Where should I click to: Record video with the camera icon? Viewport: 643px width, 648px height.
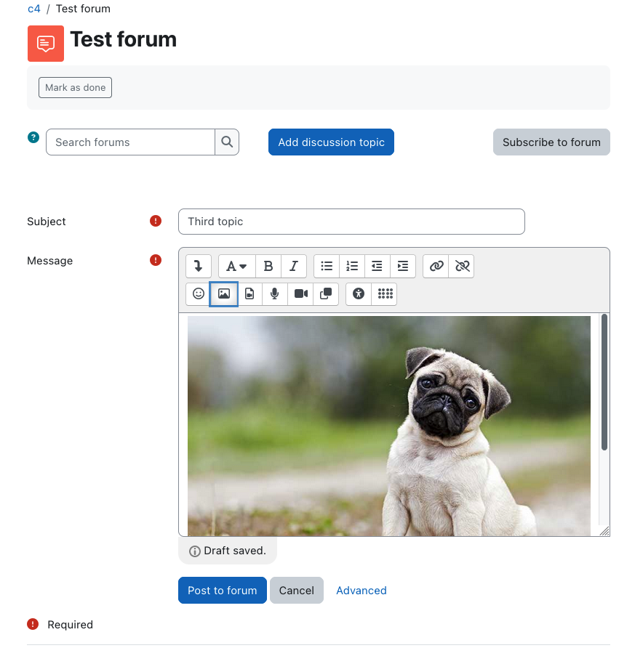(x=300, y=293)
